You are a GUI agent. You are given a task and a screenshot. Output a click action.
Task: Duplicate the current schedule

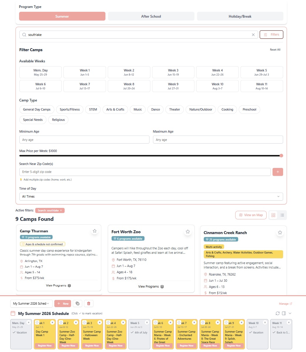pos(78,303)
